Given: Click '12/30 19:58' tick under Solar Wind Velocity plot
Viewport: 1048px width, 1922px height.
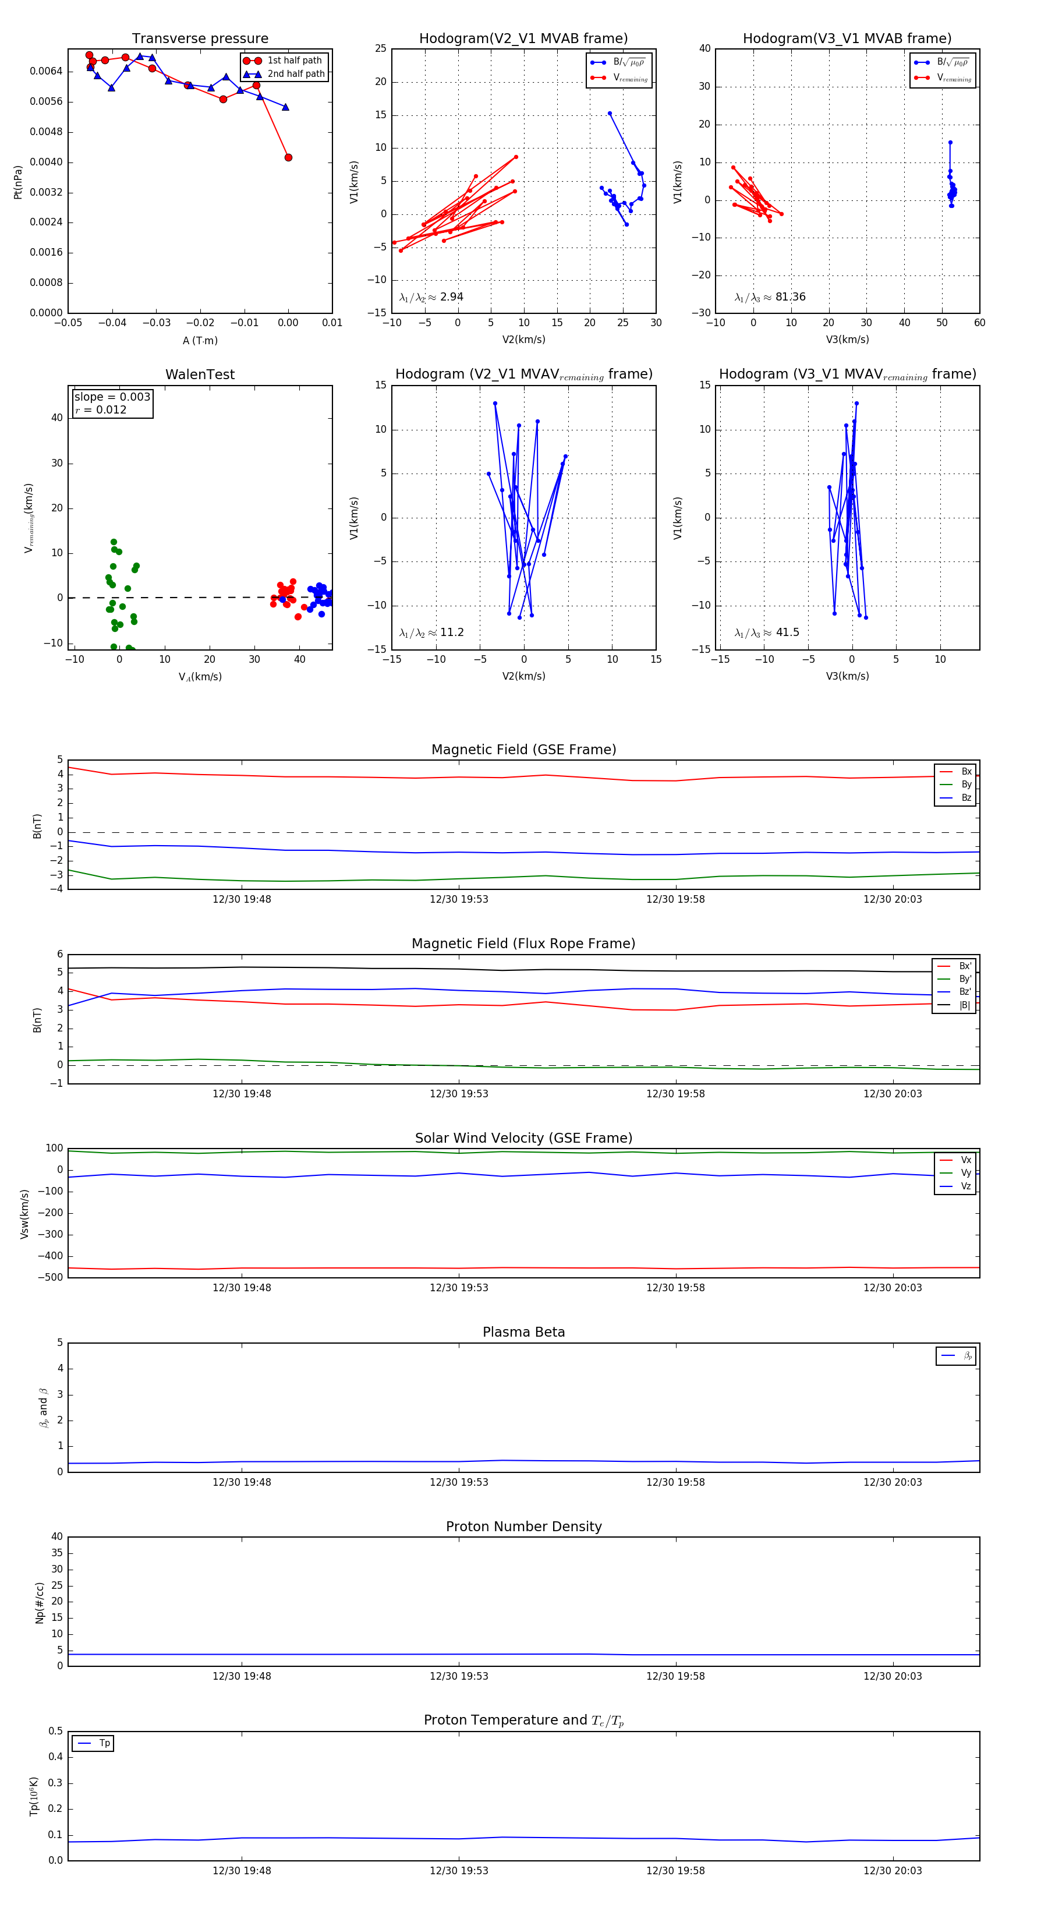Looking at the screenshot, I should (675, 1288).
